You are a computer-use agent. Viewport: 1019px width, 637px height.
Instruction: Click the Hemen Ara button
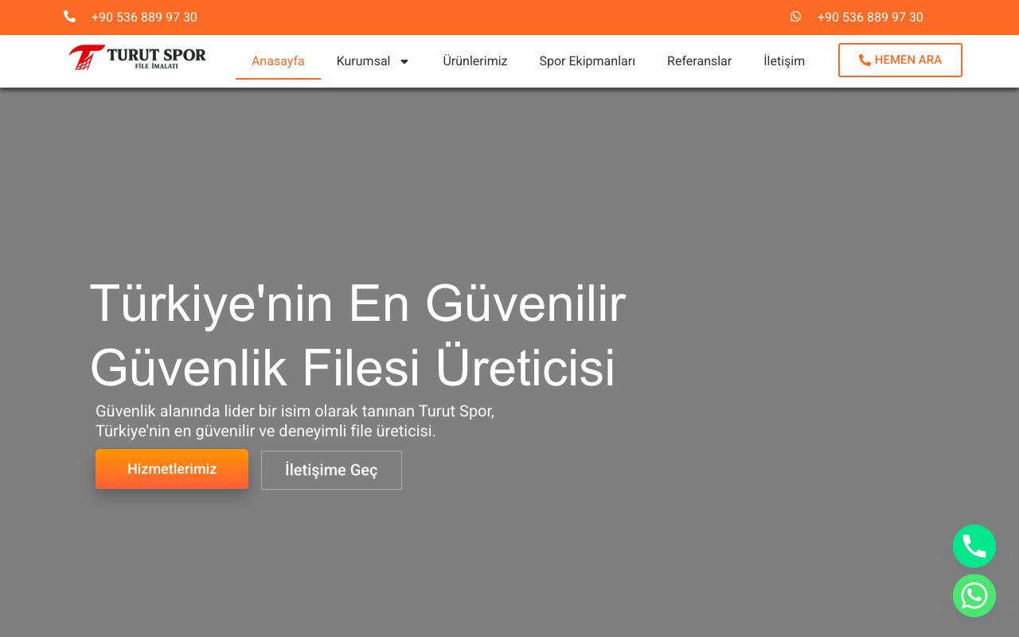coord(900,61)
